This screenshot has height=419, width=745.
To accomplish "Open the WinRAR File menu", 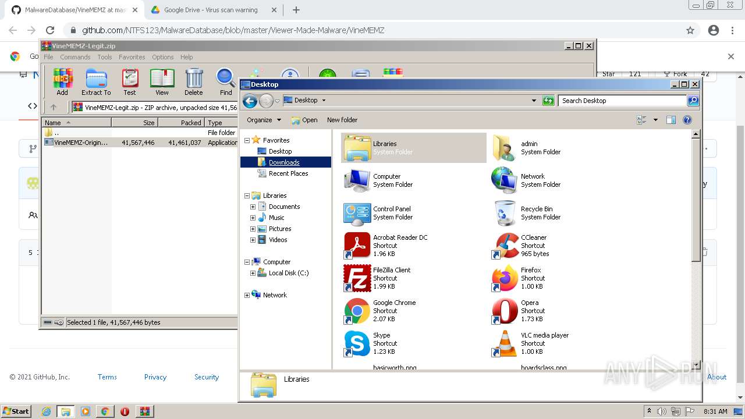I will 48,57.
